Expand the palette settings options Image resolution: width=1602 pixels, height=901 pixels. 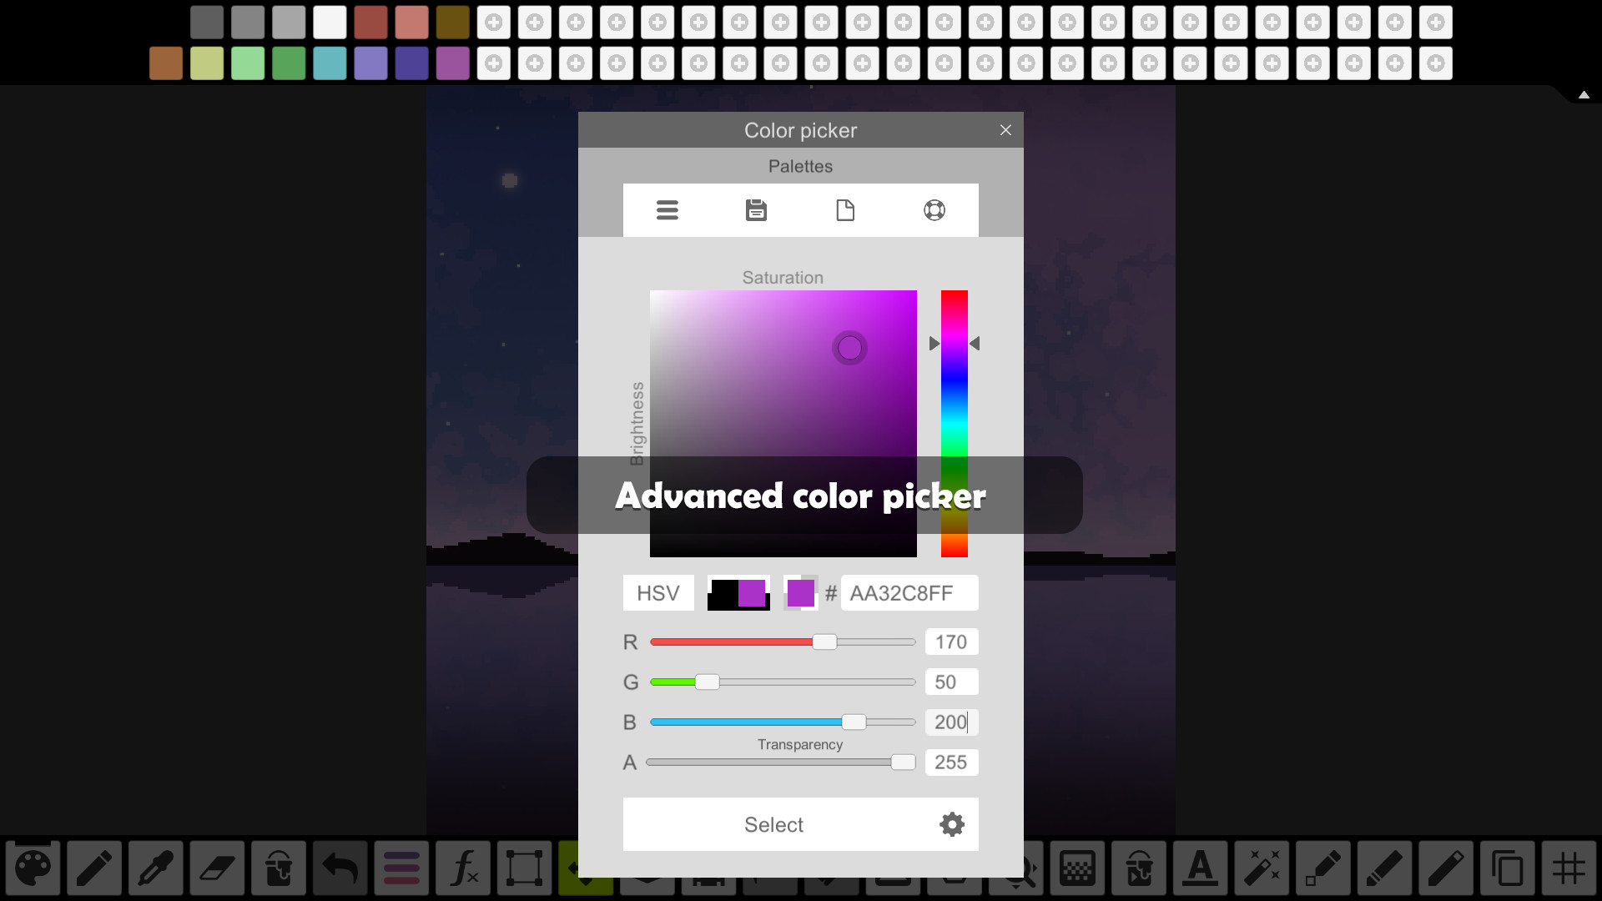[667, 210]
